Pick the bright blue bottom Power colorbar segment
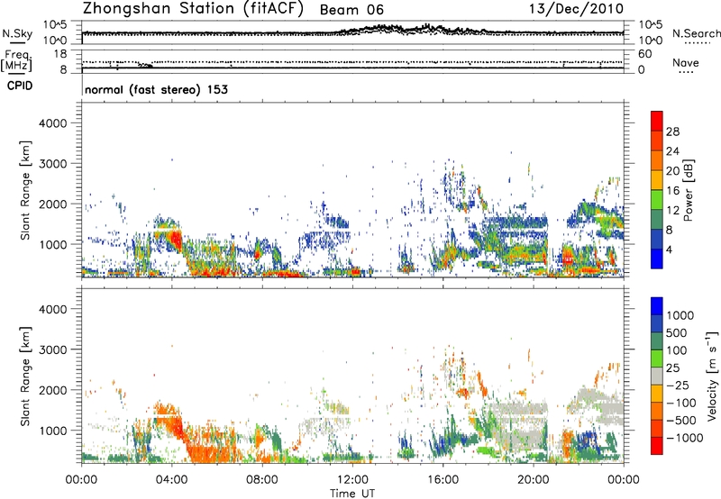The image size is (721, 499). [657, 259]
